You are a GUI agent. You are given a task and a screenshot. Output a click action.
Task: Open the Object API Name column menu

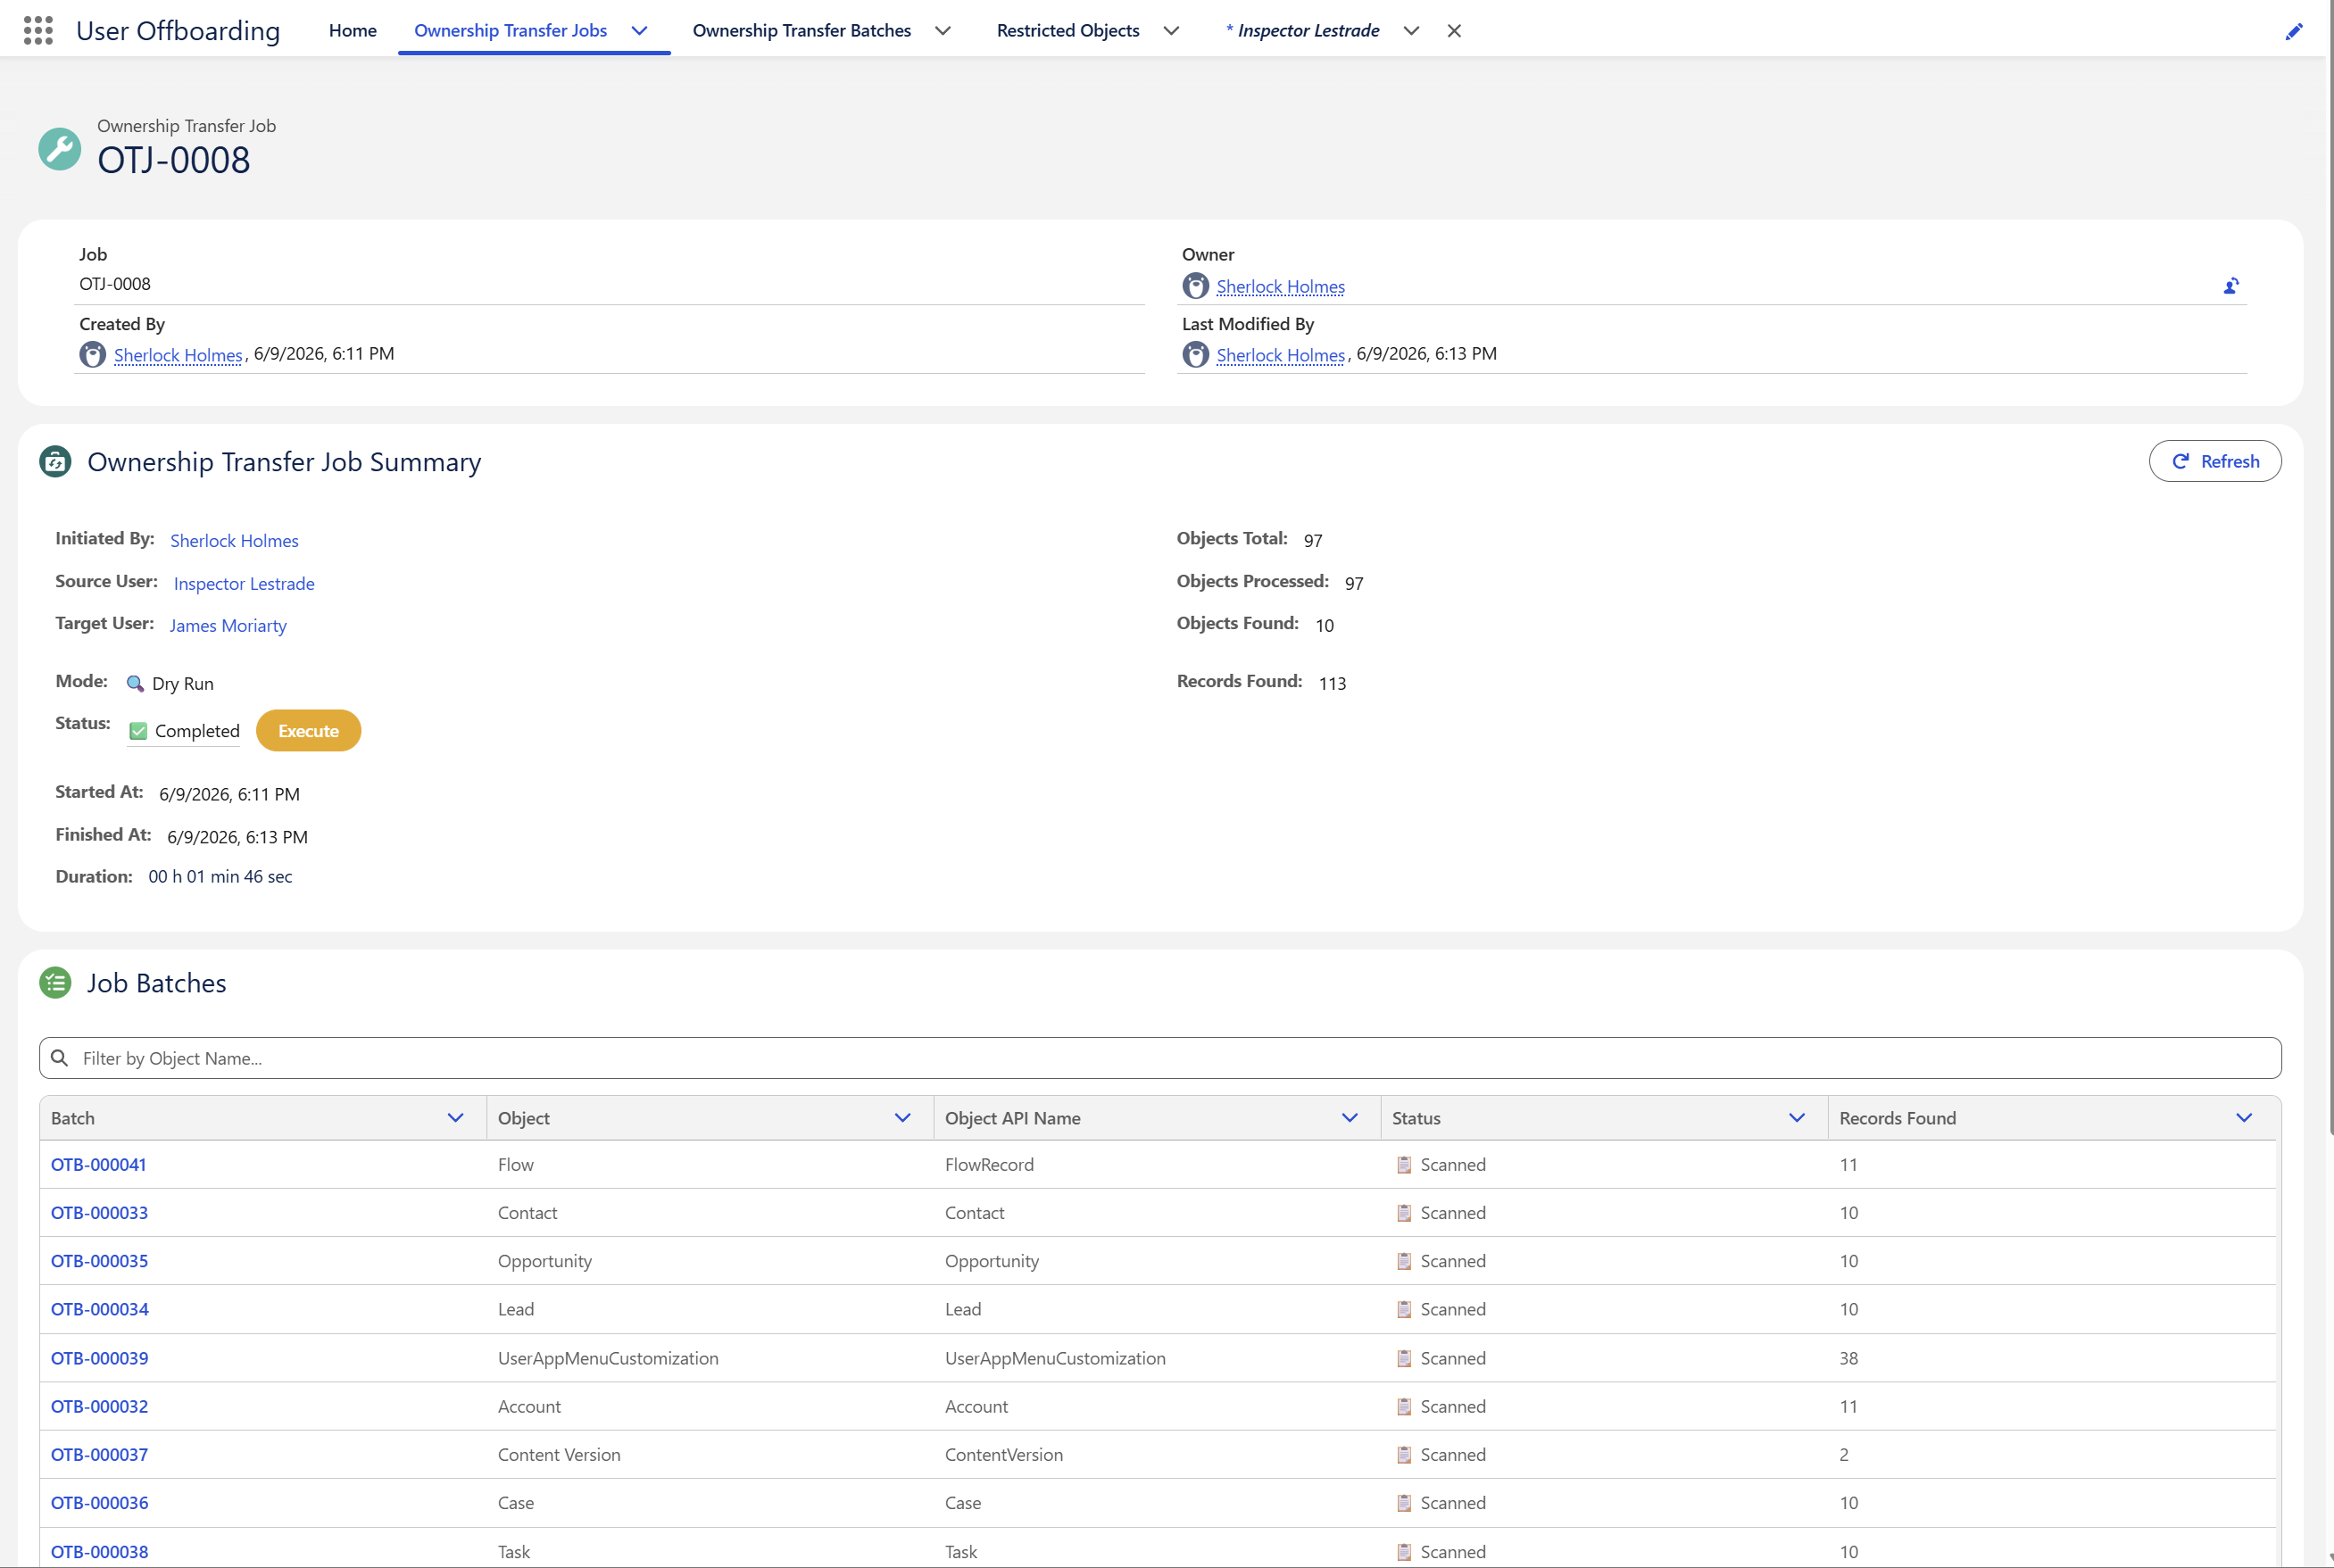[x=1349, y=1118]
